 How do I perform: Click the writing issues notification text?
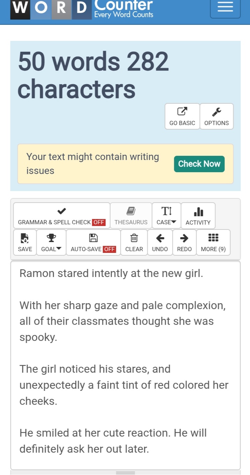(93, 164)
